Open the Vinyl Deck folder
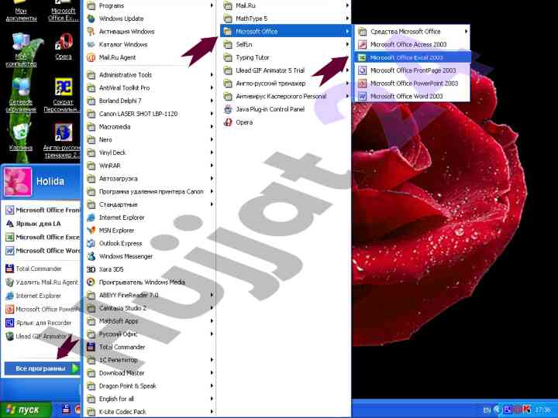Image resolution: width=558 pixels, height=418 pixels. [150, 152]
